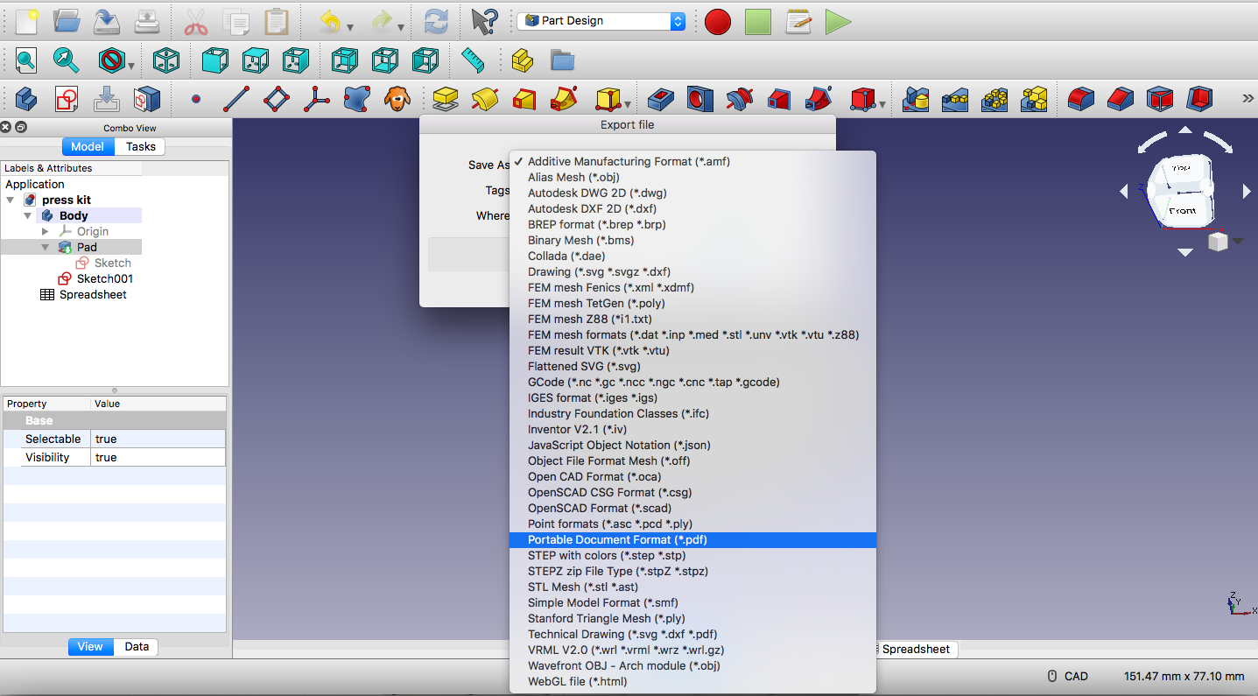1258x696 pixels.
Task: Open a document folder icon
Action: (x=67, y=20)
